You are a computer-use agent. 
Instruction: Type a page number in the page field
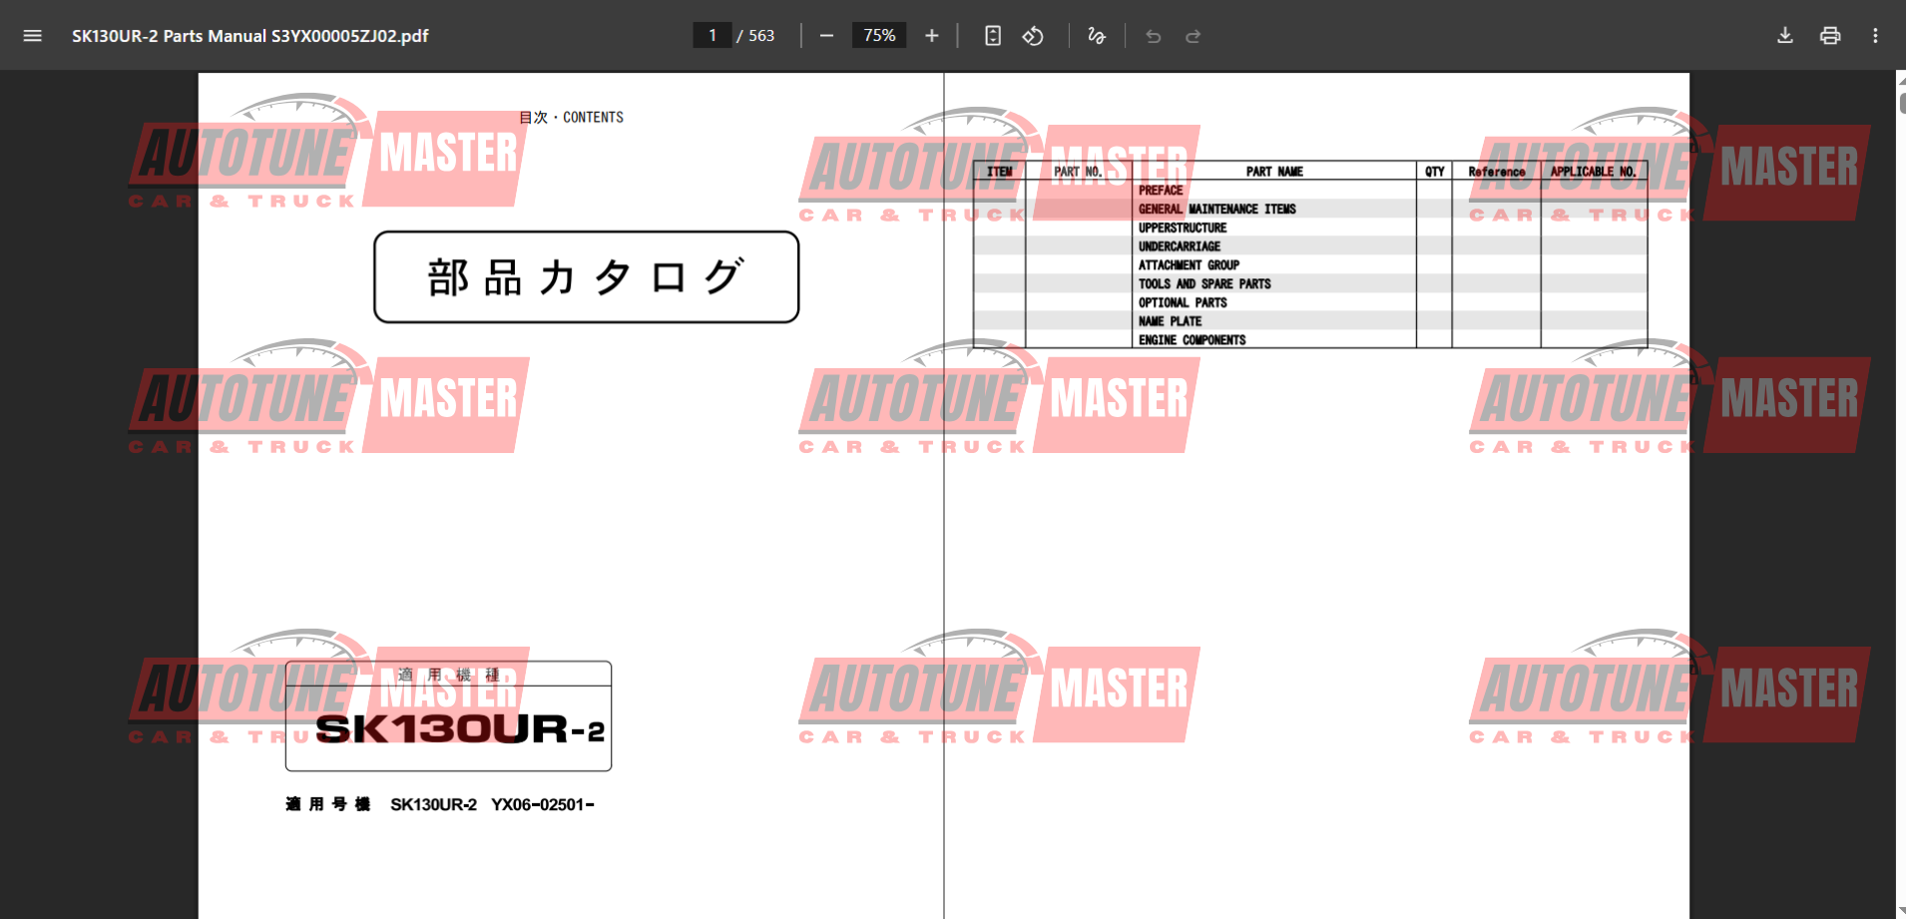point(713,35)
